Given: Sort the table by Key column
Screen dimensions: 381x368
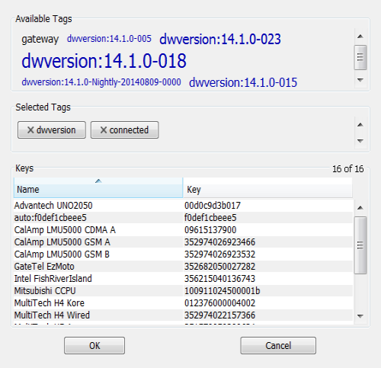Looking at the screenshot, I should [x=267, y=187].
